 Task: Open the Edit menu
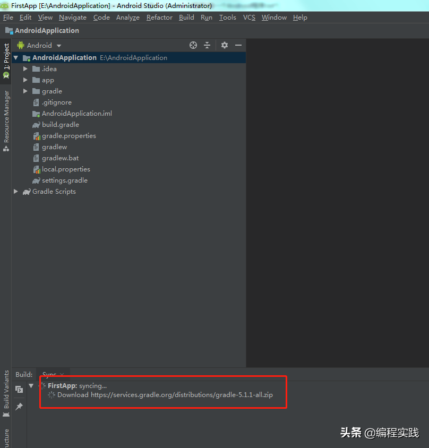click(x=25, y=18)
